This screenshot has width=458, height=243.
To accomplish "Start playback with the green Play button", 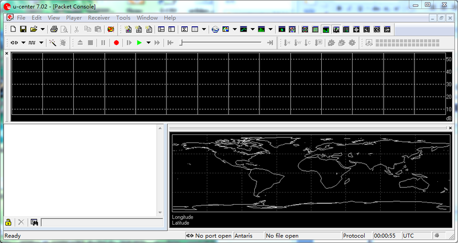I will point(139,43).
